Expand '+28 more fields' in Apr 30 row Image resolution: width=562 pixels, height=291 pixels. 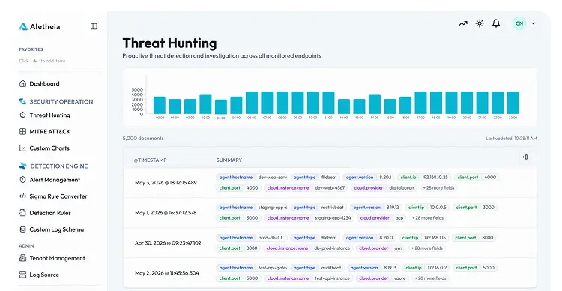[427, 248]
